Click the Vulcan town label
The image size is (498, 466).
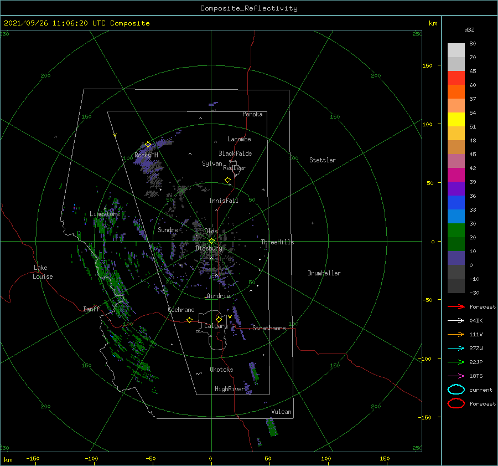coord(281,412)
